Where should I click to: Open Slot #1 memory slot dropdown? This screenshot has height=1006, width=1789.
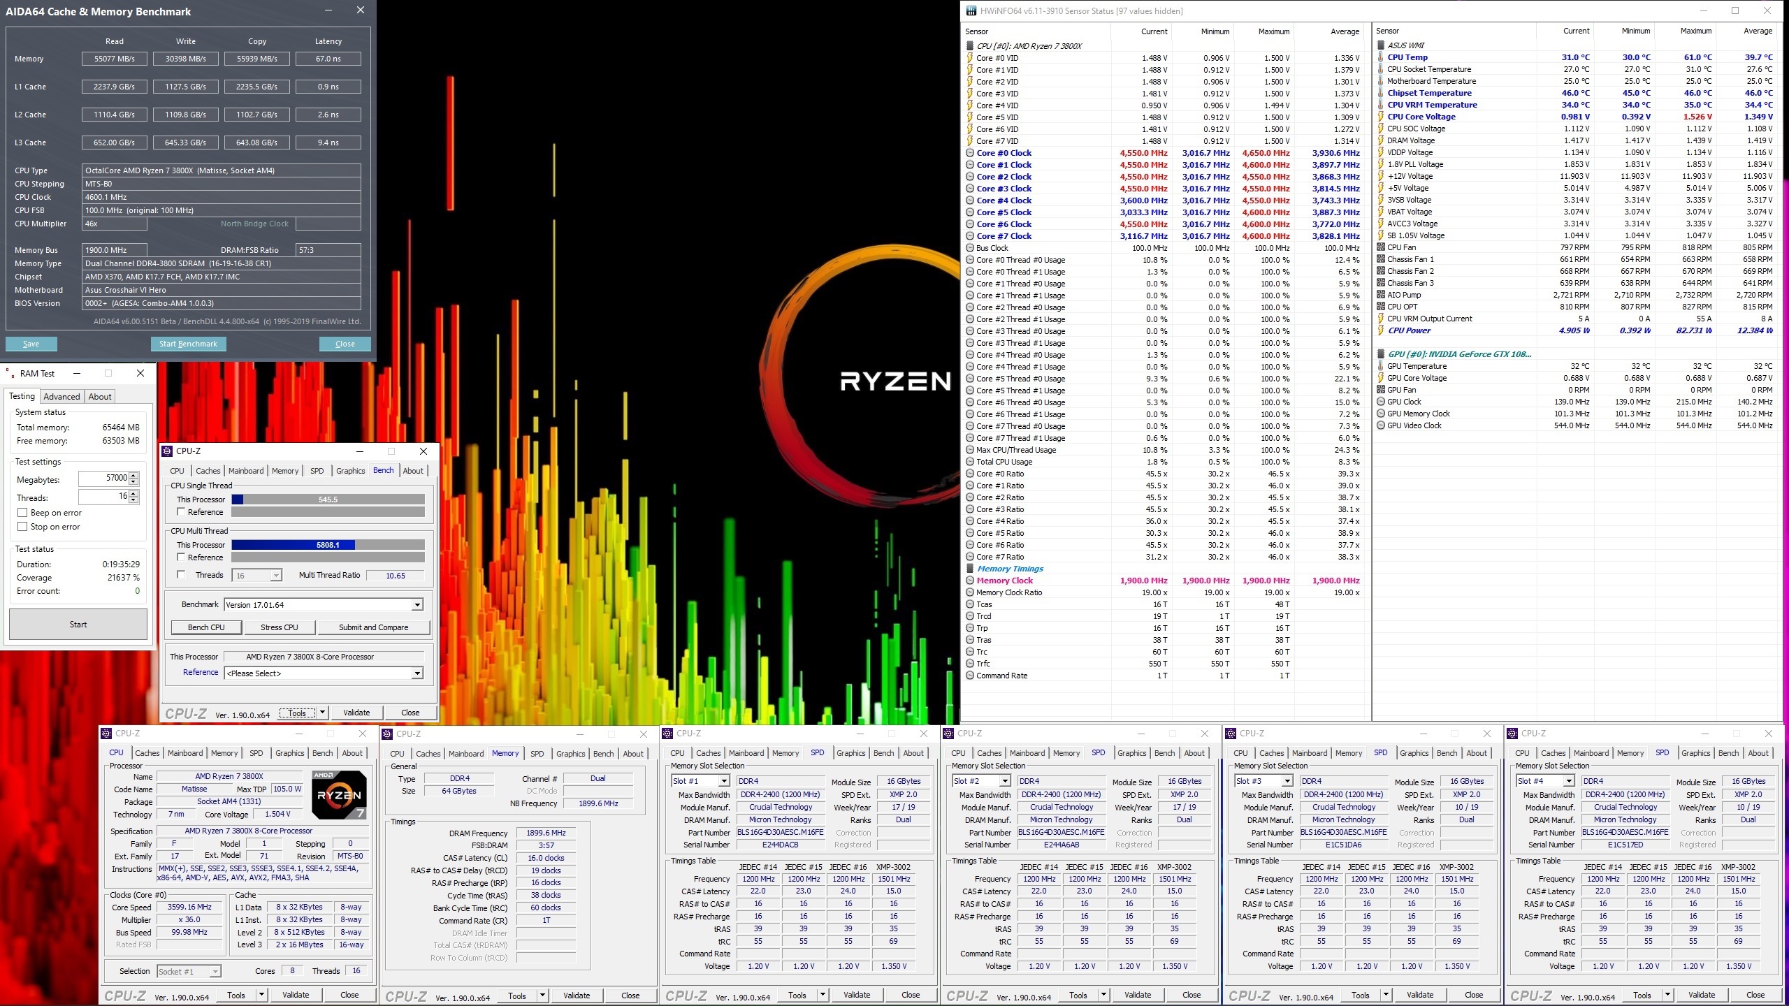pyautogui.click(x=723, y=781)
